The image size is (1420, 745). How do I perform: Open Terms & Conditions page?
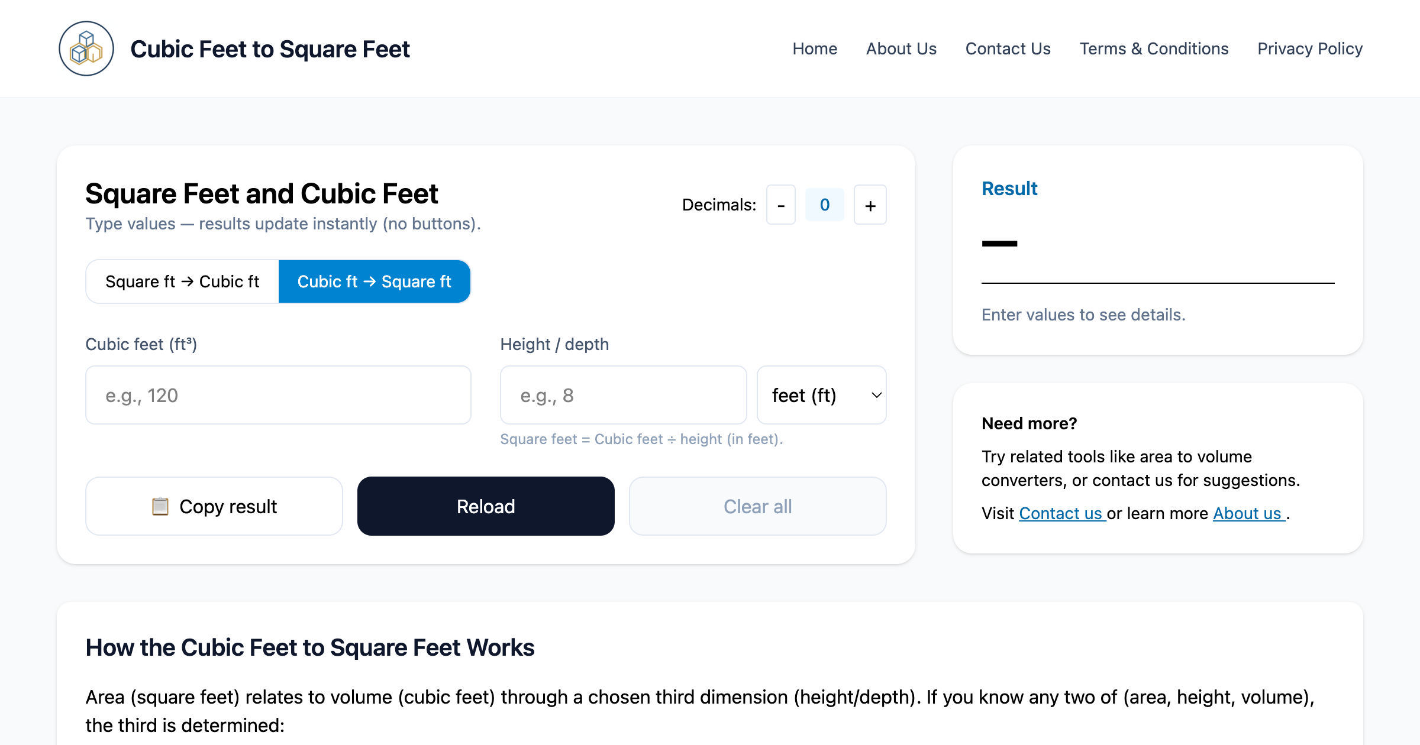1154,48
